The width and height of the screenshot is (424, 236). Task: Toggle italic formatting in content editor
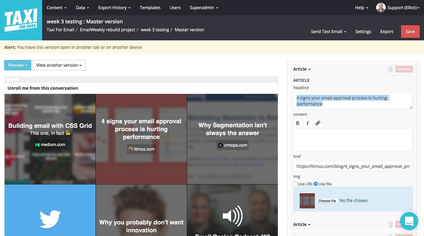coord(307,123)
